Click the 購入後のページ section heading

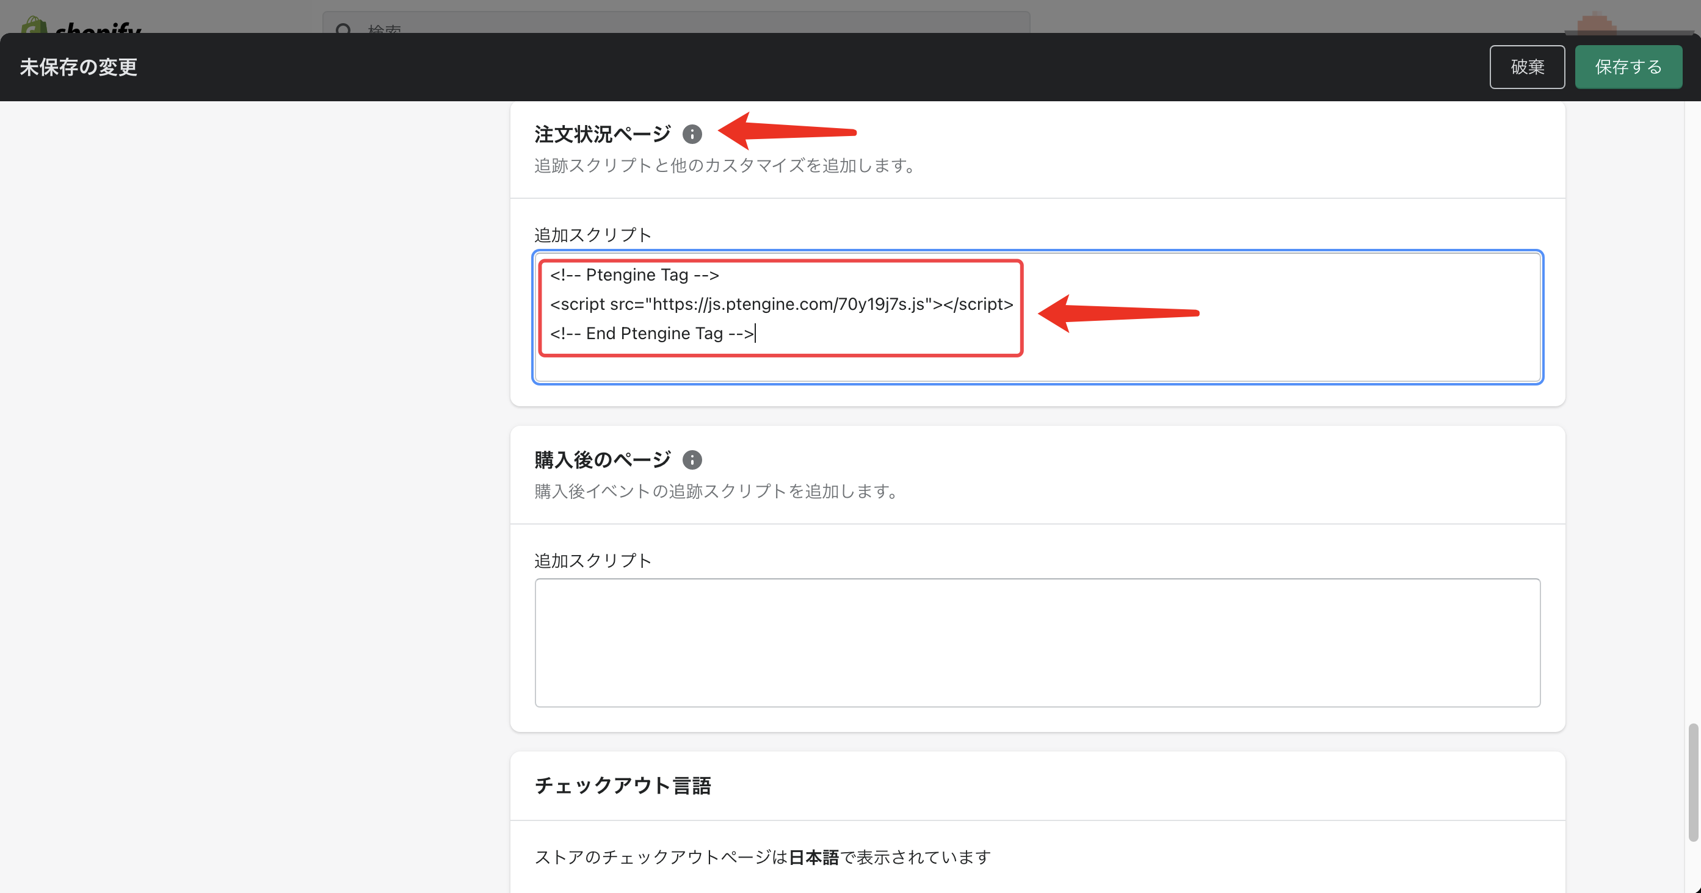pos(602,460)
